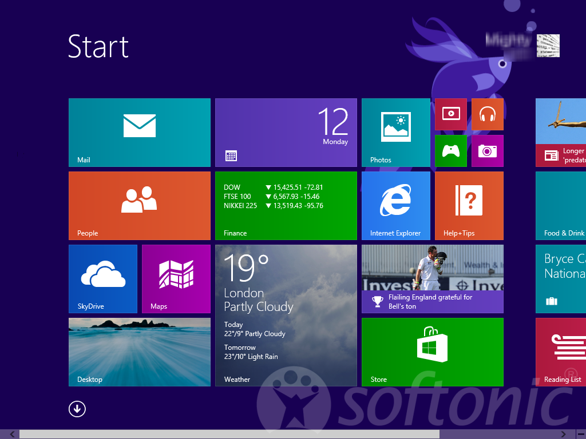Open the Weather tile showing London forecast
Screen dimensions: 586x439
pyautogui.click(x=286, y=314)
